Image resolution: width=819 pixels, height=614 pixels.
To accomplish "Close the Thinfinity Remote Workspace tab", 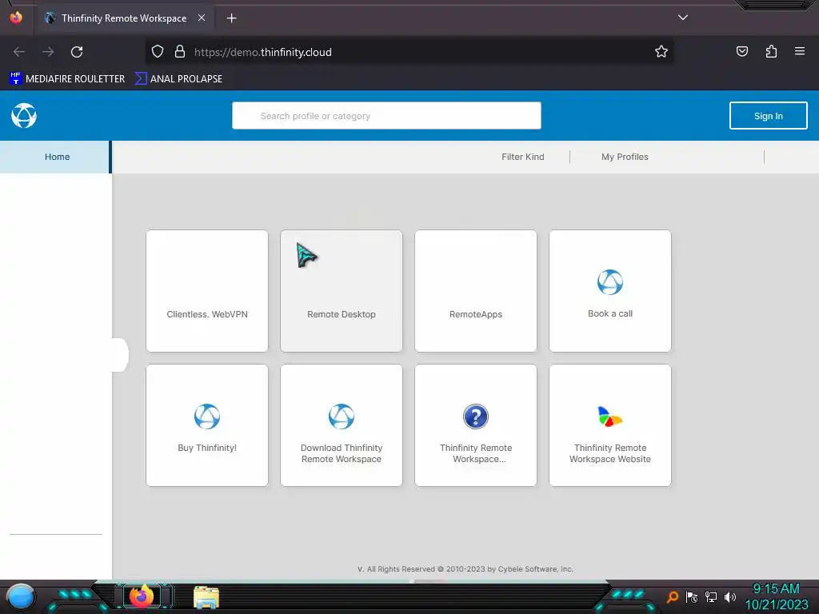I will [x=202, y=18].
